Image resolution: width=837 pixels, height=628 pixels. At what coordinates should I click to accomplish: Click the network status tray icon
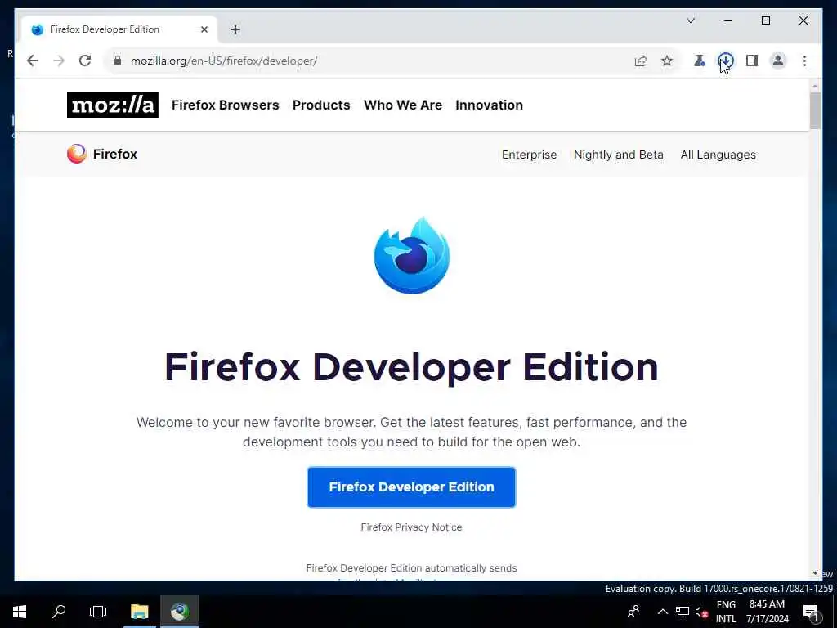point(683,612)
